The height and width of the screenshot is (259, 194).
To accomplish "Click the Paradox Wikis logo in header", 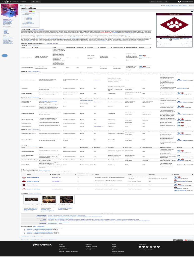I will pyautogui.click(x=15, y=2).
